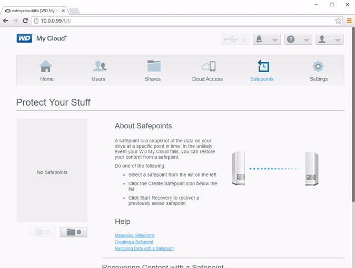Screen dimensions: 355x268
Task: Click the greyed-out safepoint folder button
Action: [42, 232]
